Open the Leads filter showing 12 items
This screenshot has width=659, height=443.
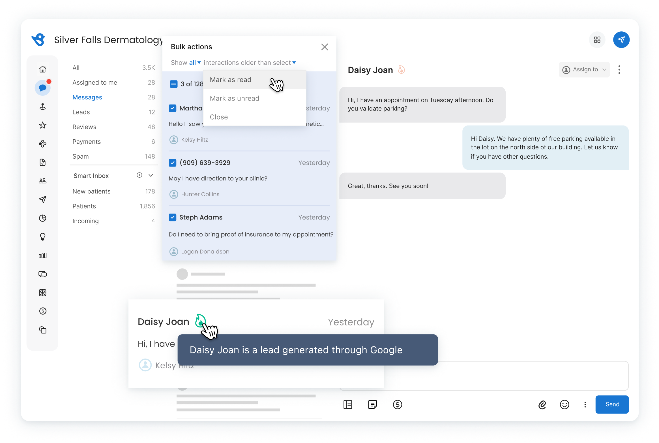[81, 112]
